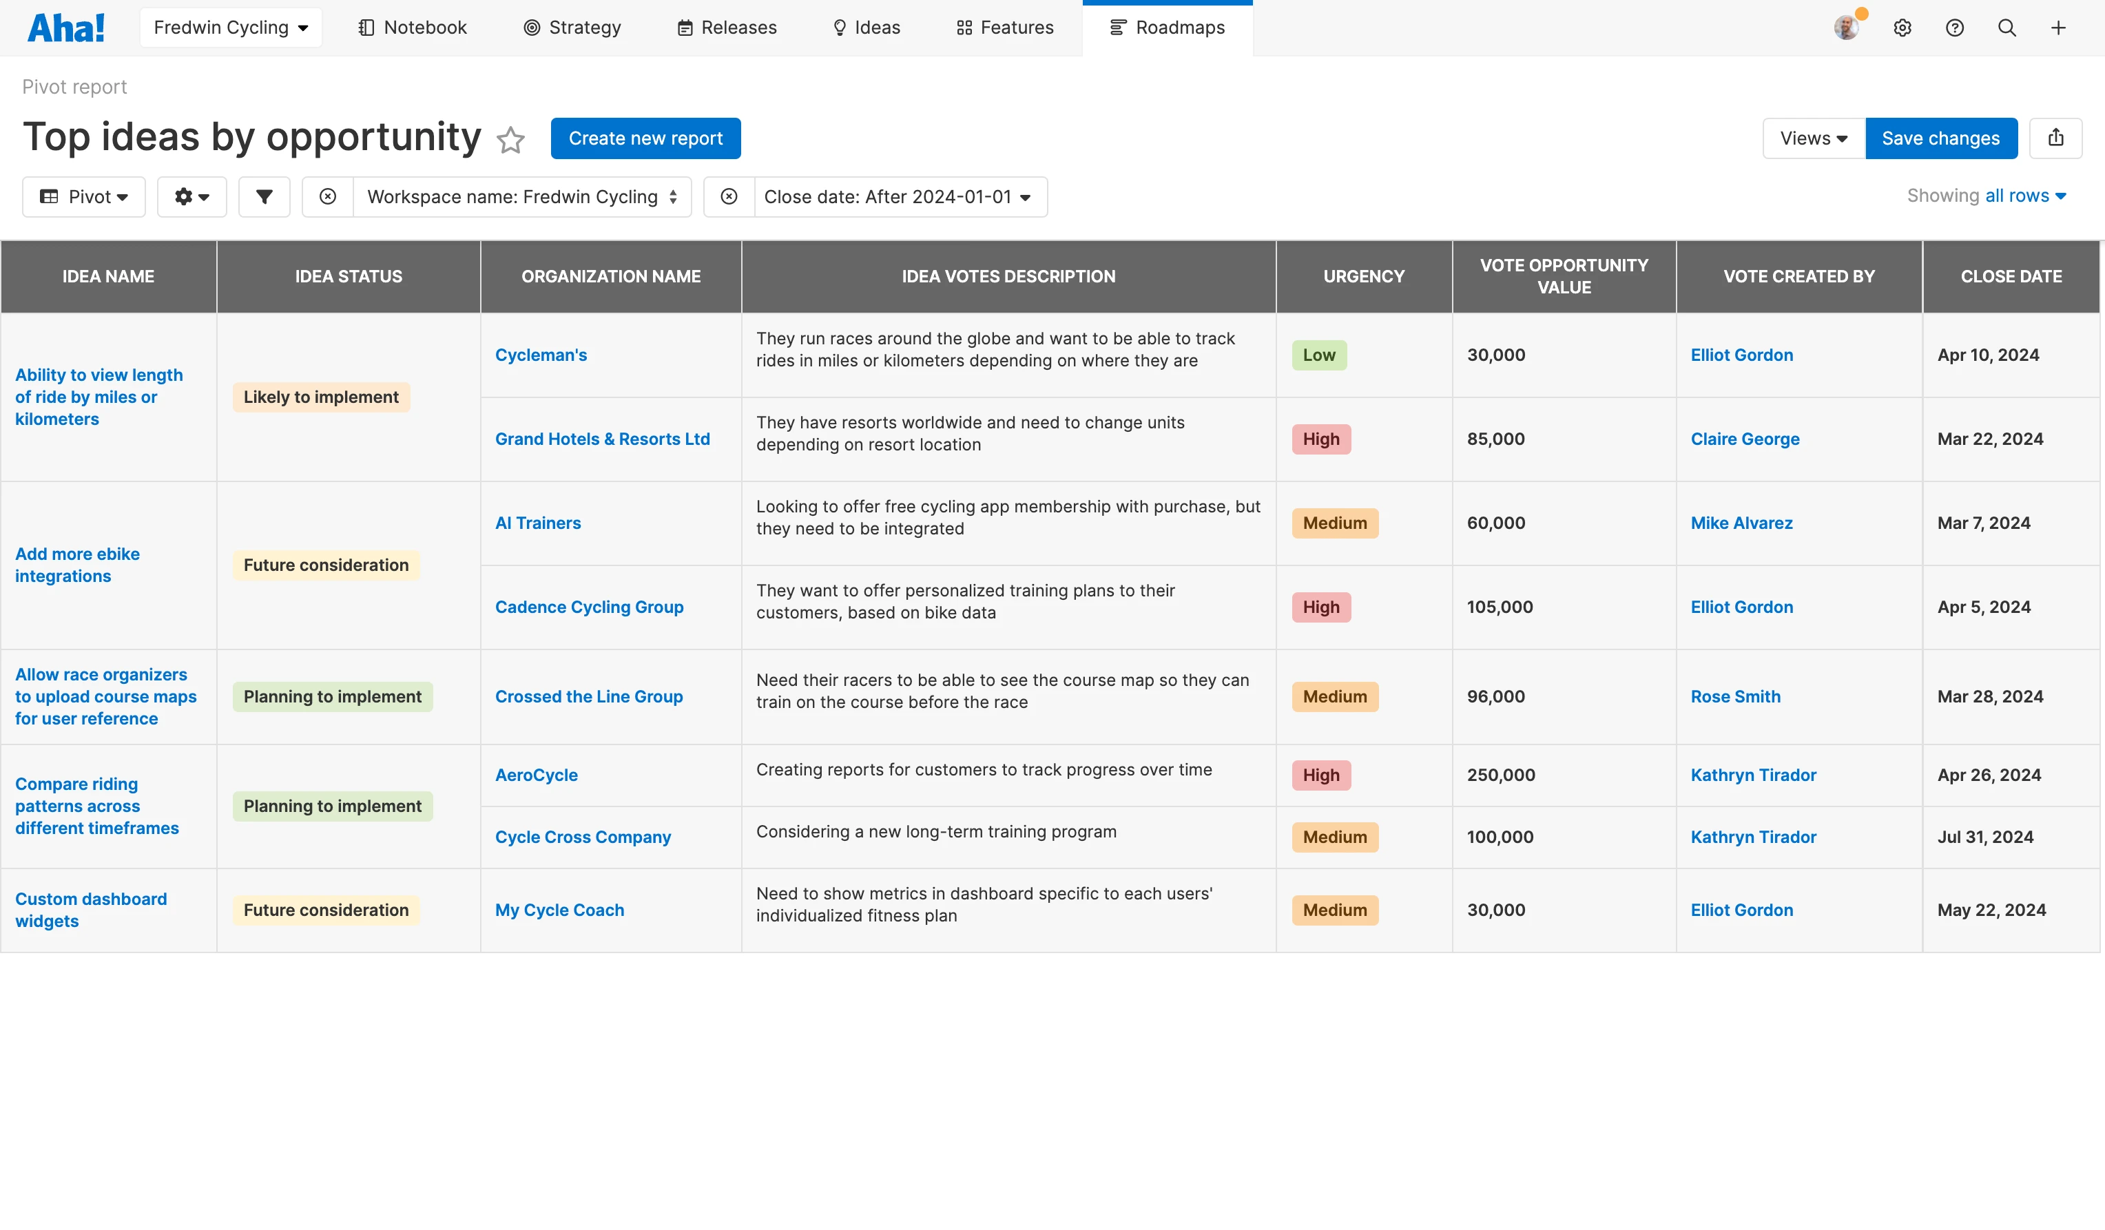Expand the Pivot report type dropdown
Image resolution: width=2105 pixels, height=1230 pixels.
tap(83, 197)
